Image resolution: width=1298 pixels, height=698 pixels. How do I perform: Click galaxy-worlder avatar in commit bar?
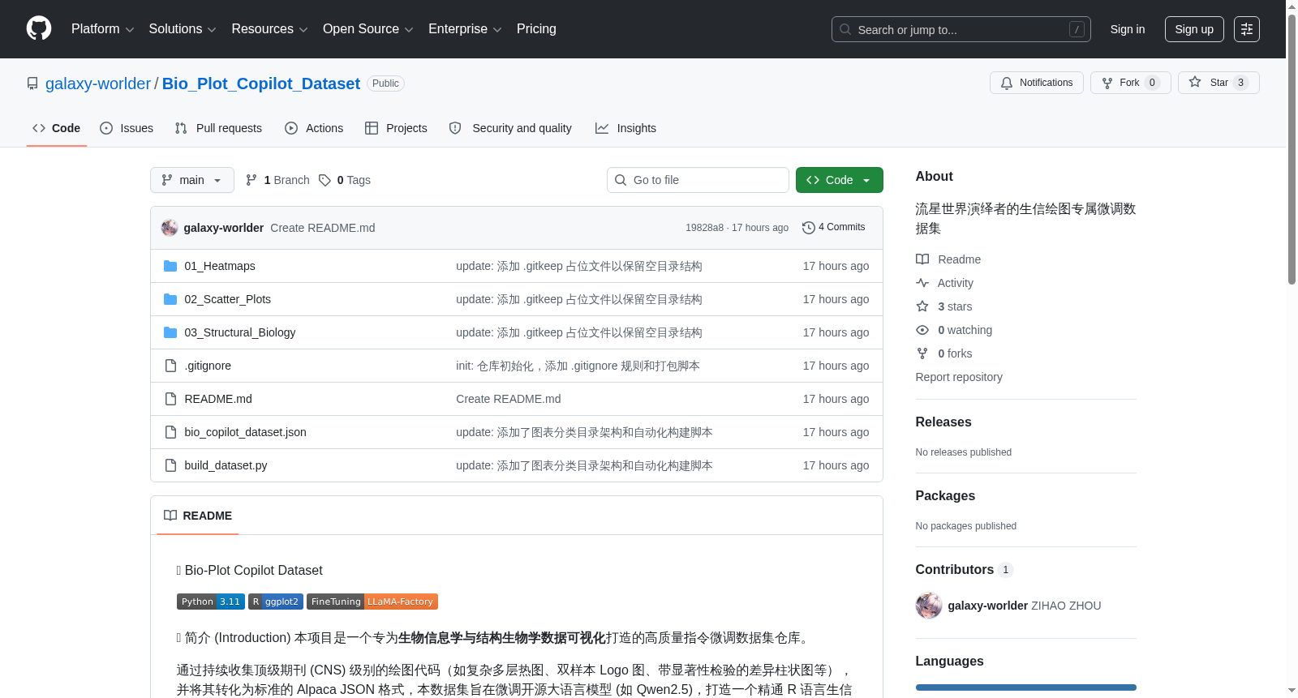pyautogui.click(x=170, y=228)
